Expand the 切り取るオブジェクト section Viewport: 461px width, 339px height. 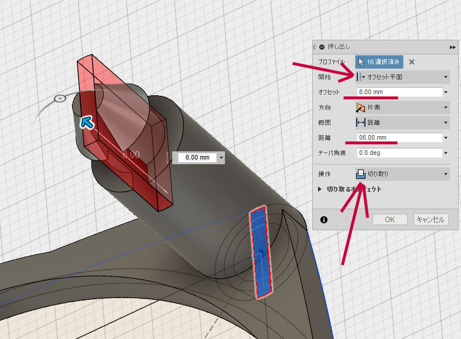pyautogui.click(x=320, y=189)
